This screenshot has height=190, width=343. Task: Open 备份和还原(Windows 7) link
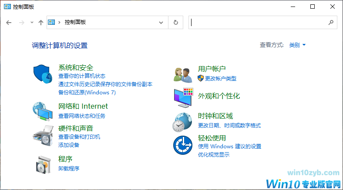(87, 93)
